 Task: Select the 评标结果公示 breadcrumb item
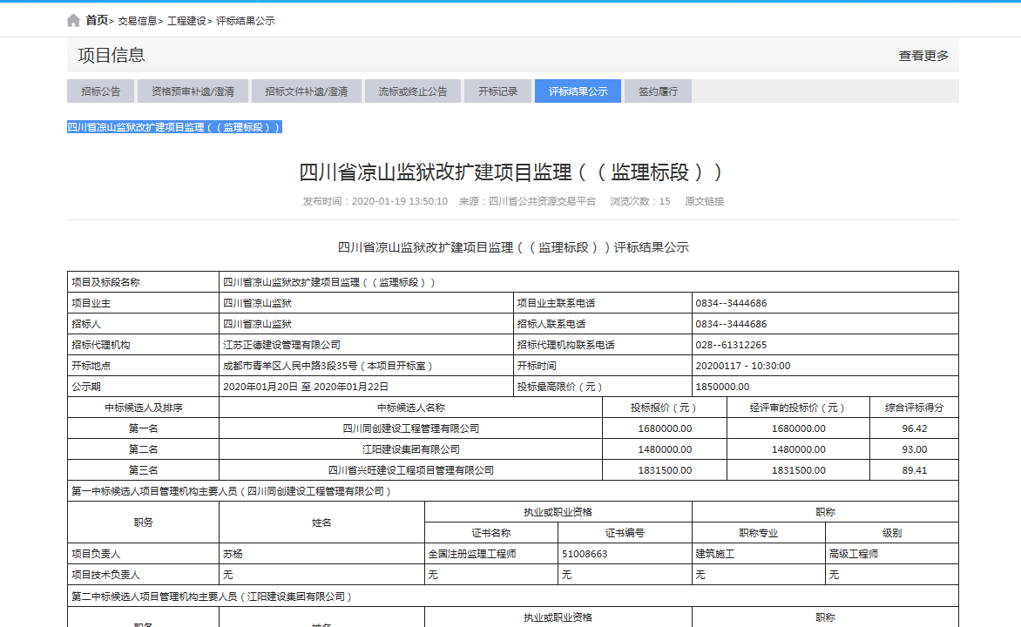pos(244,20)
